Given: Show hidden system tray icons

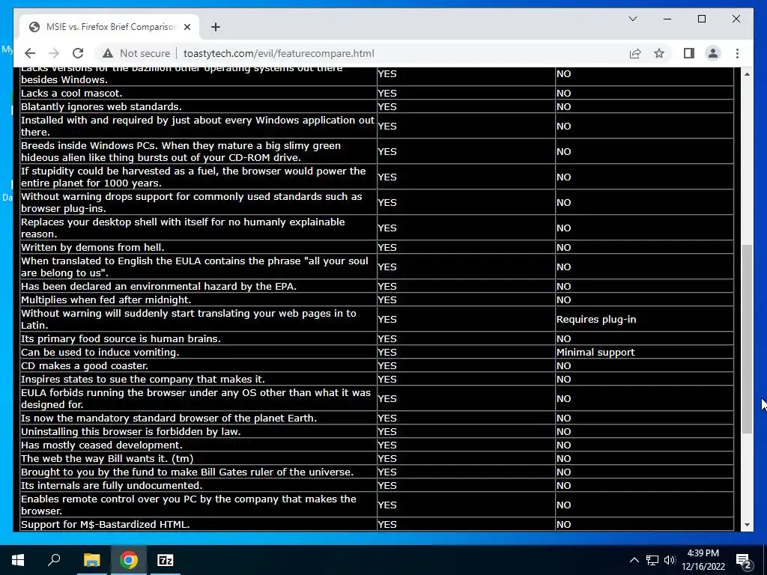Looking at the screenshot, I should click(634, 560).
